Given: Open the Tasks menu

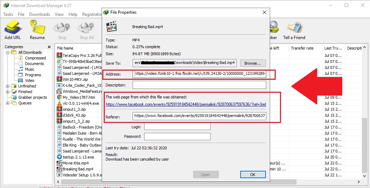Looking at the screenshot, I should (8, 14).
